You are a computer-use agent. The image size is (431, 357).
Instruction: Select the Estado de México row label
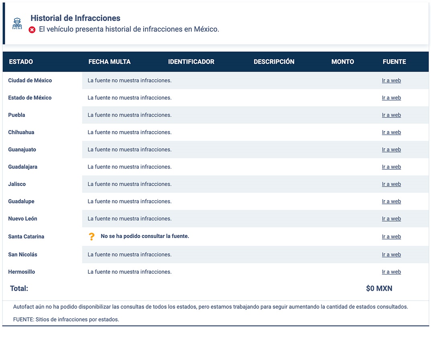coord(30,97)
